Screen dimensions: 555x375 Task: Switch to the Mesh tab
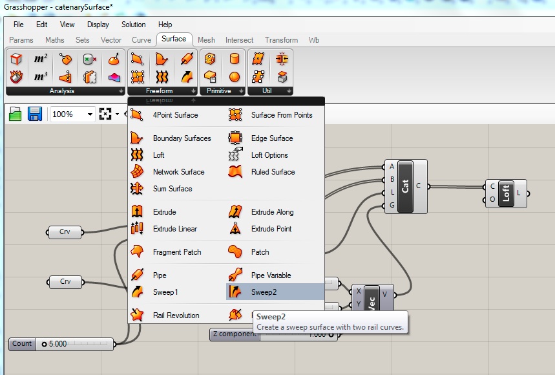coord(206,40)
